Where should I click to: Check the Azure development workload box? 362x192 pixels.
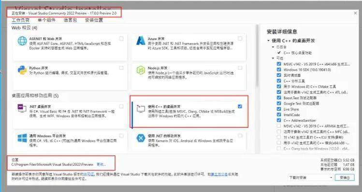240,39
